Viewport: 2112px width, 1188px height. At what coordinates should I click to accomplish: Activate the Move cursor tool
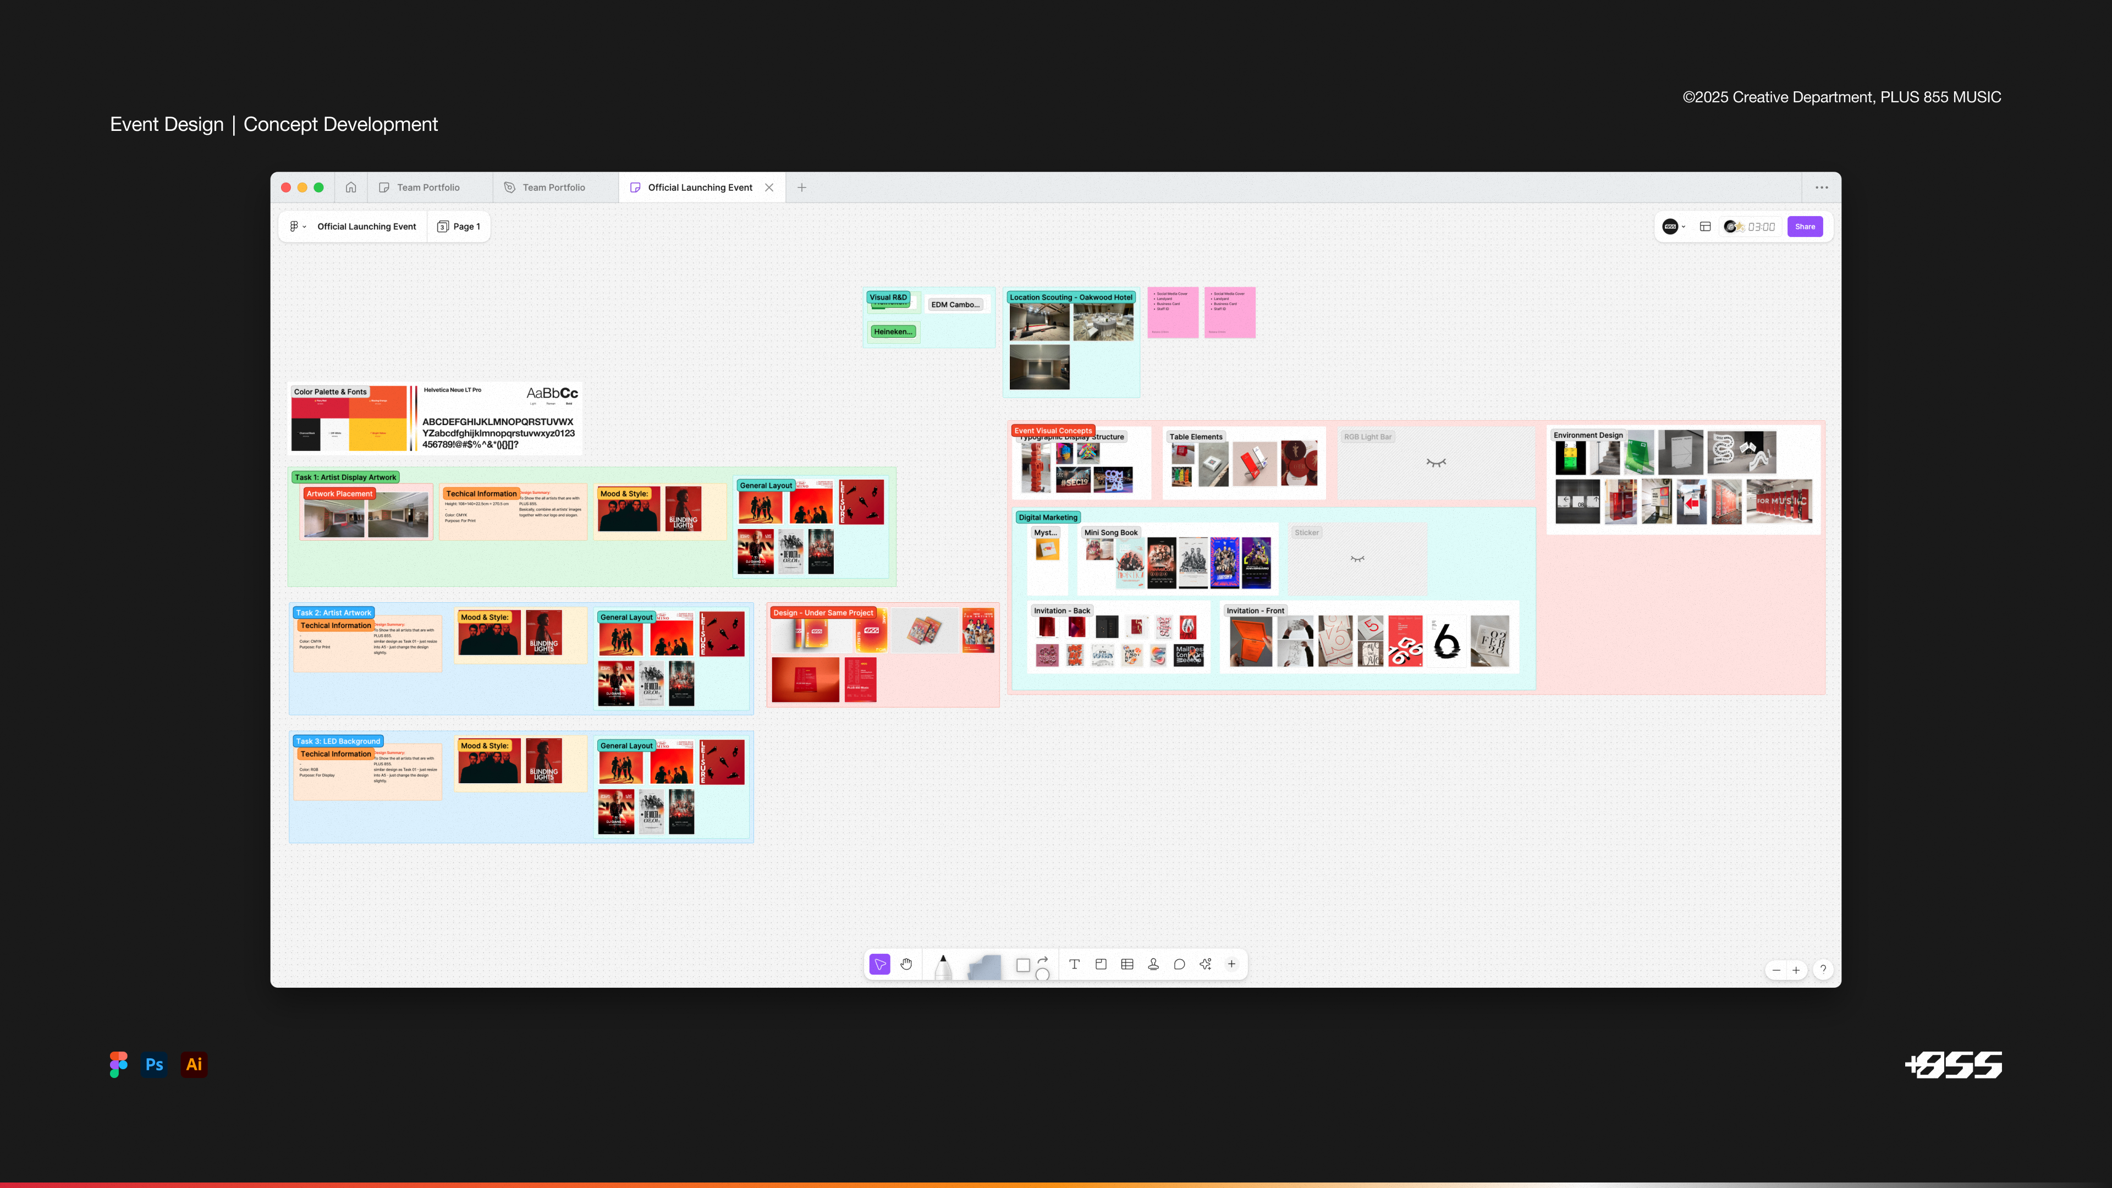(x=880, y=964)
